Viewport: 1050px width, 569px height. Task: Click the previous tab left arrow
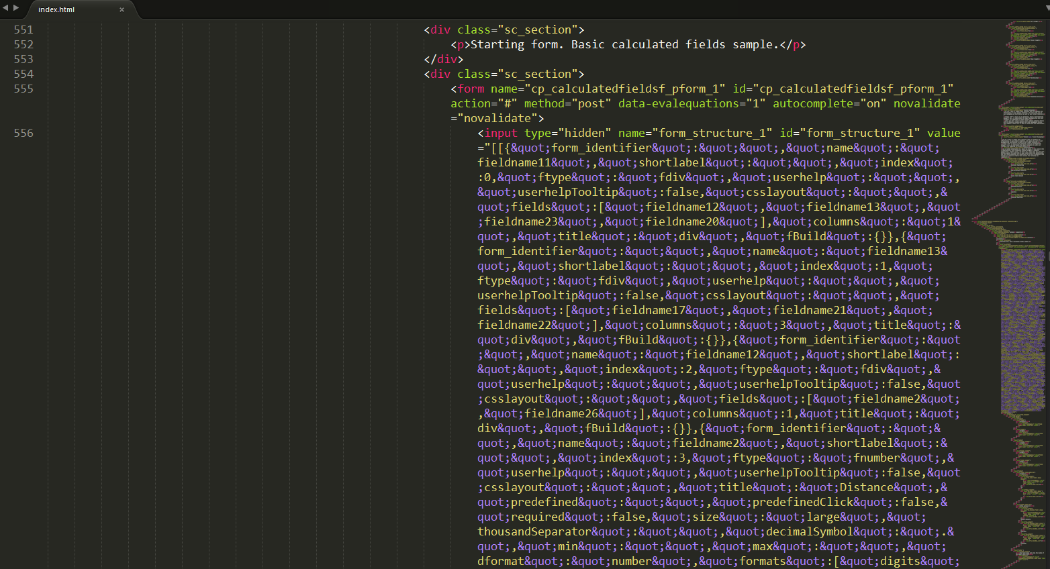pos(6,8)
